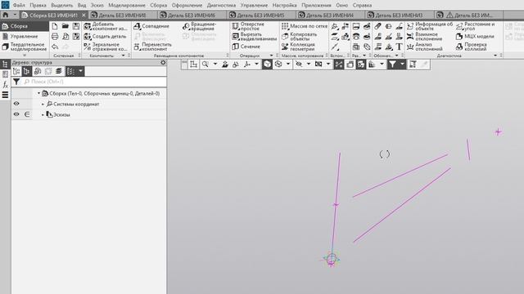The image size is (524, 294).
Task: Click the Вращение-вращение mate tool
Action: [200, 26]
